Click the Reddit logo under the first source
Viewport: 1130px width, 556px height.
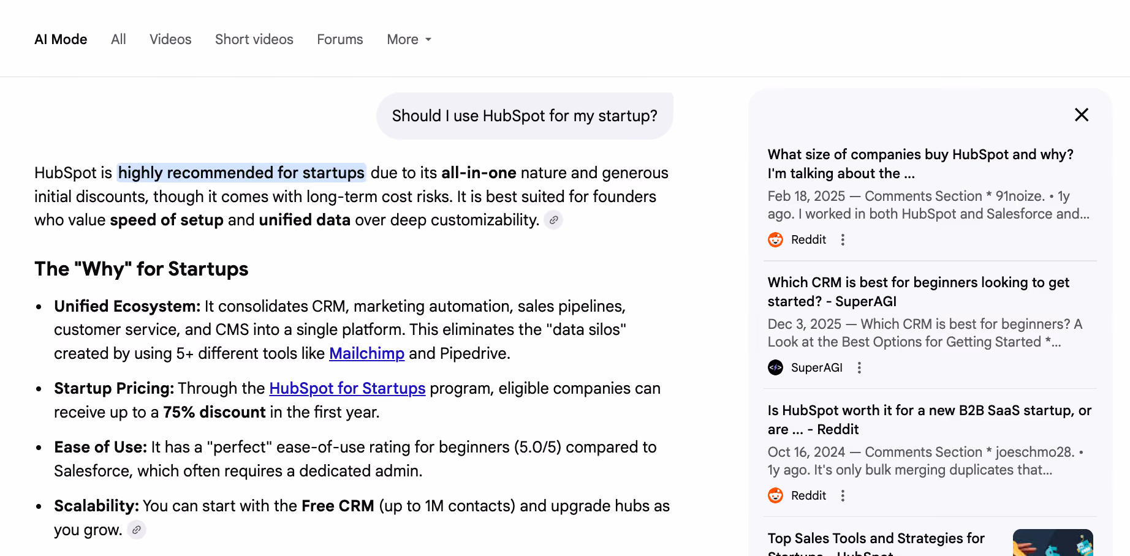tap(776, 239)
